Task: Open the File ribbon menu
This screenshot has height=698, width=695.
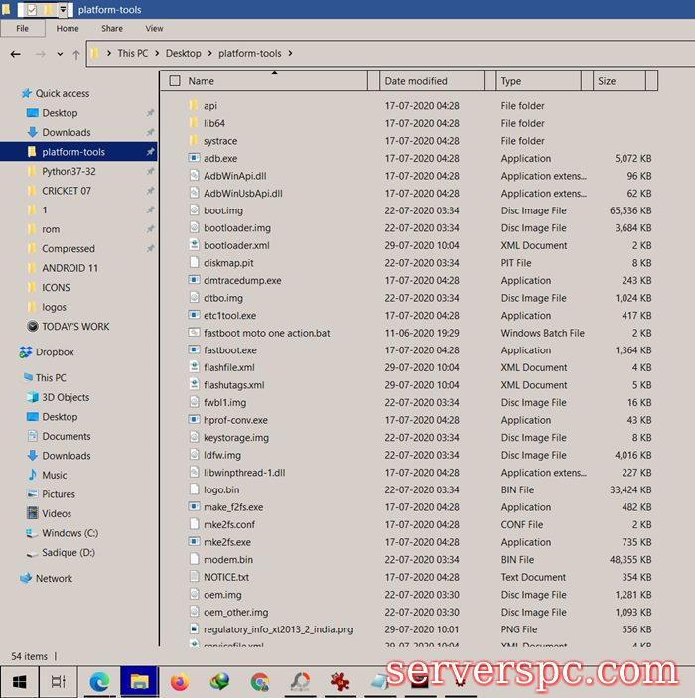Action: click(21, 29)
